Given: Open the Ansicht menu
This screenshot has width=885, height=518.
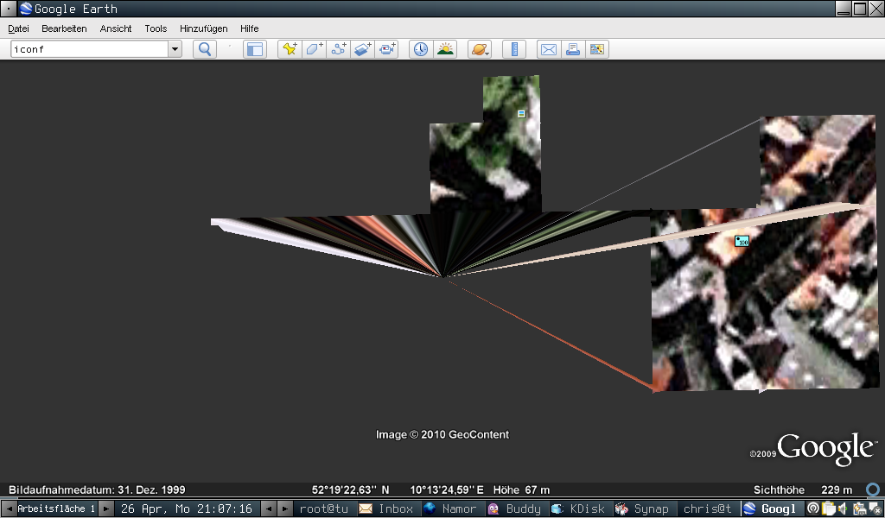Looking at the screenshot, I should (x=116, y=28).
